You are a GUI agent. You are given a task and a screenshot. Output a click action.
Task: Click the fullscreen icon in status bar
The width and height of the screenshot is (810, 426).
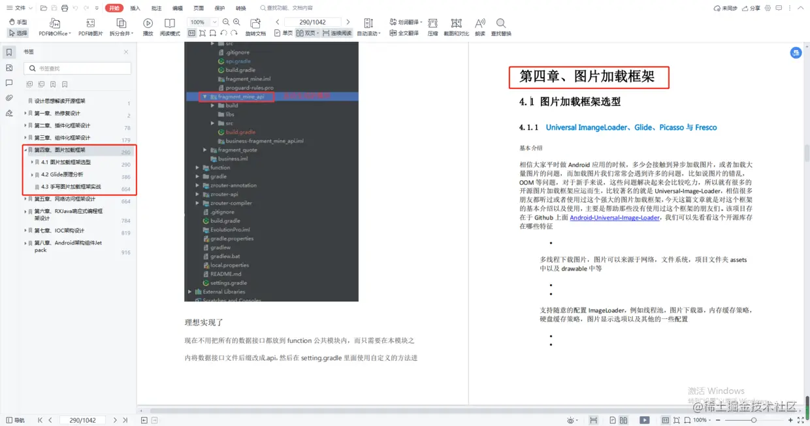click(801, 420)
